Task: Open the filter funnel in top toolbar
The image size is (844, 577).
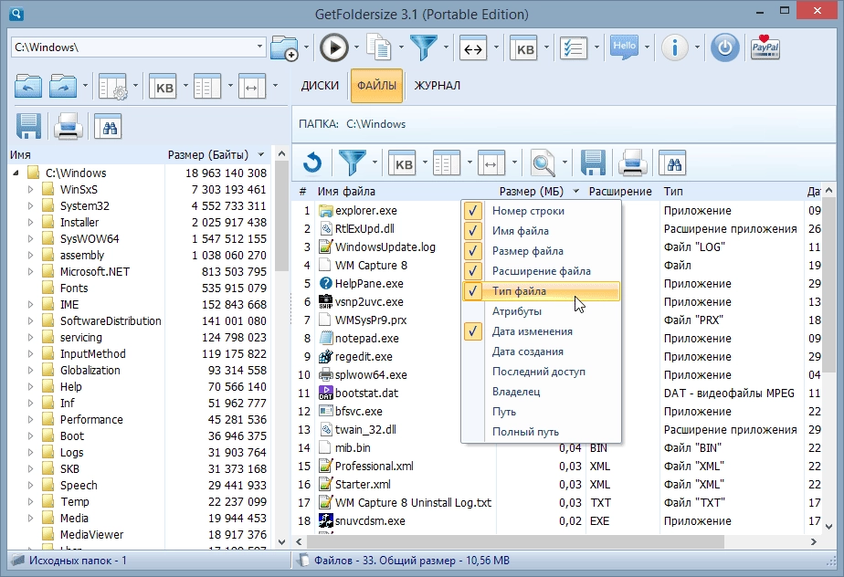Action: pos(424,47)
